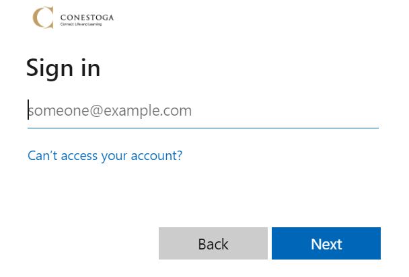Screen dimensions: 409x277
Task: Click the CONESTOGA wordmark text
Action: (x=87, y=17)
